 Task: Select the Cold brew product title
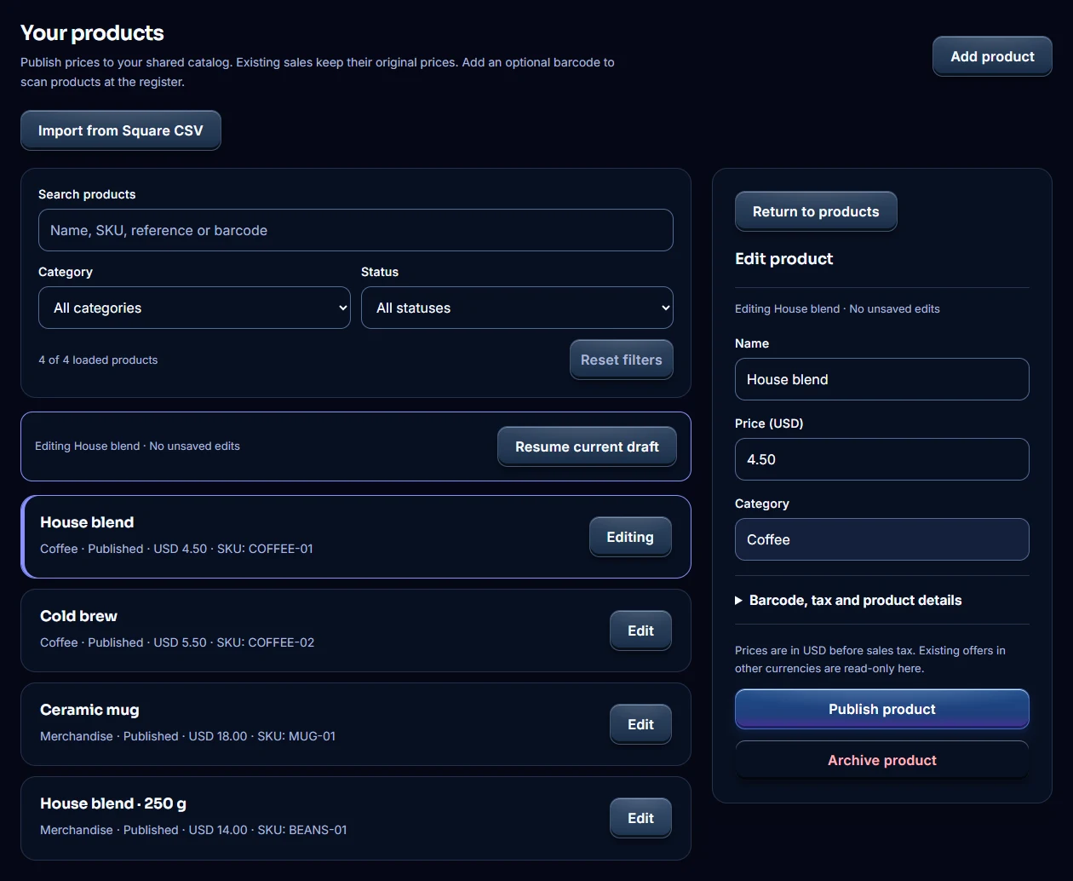pos(78,616)
